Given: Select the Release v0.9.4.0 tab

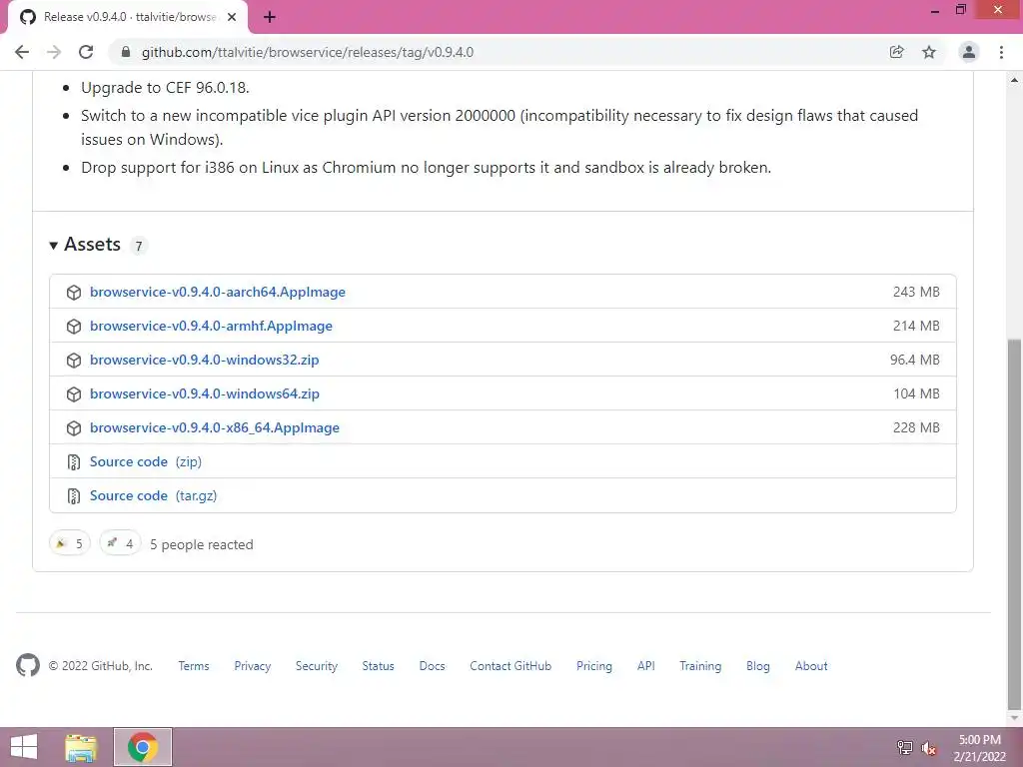Looking at the screenshot, I should 127,17.
